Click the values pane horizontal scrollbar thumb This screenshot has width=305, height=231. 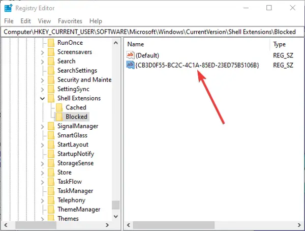pyautogui.click(x=174, y=225)
